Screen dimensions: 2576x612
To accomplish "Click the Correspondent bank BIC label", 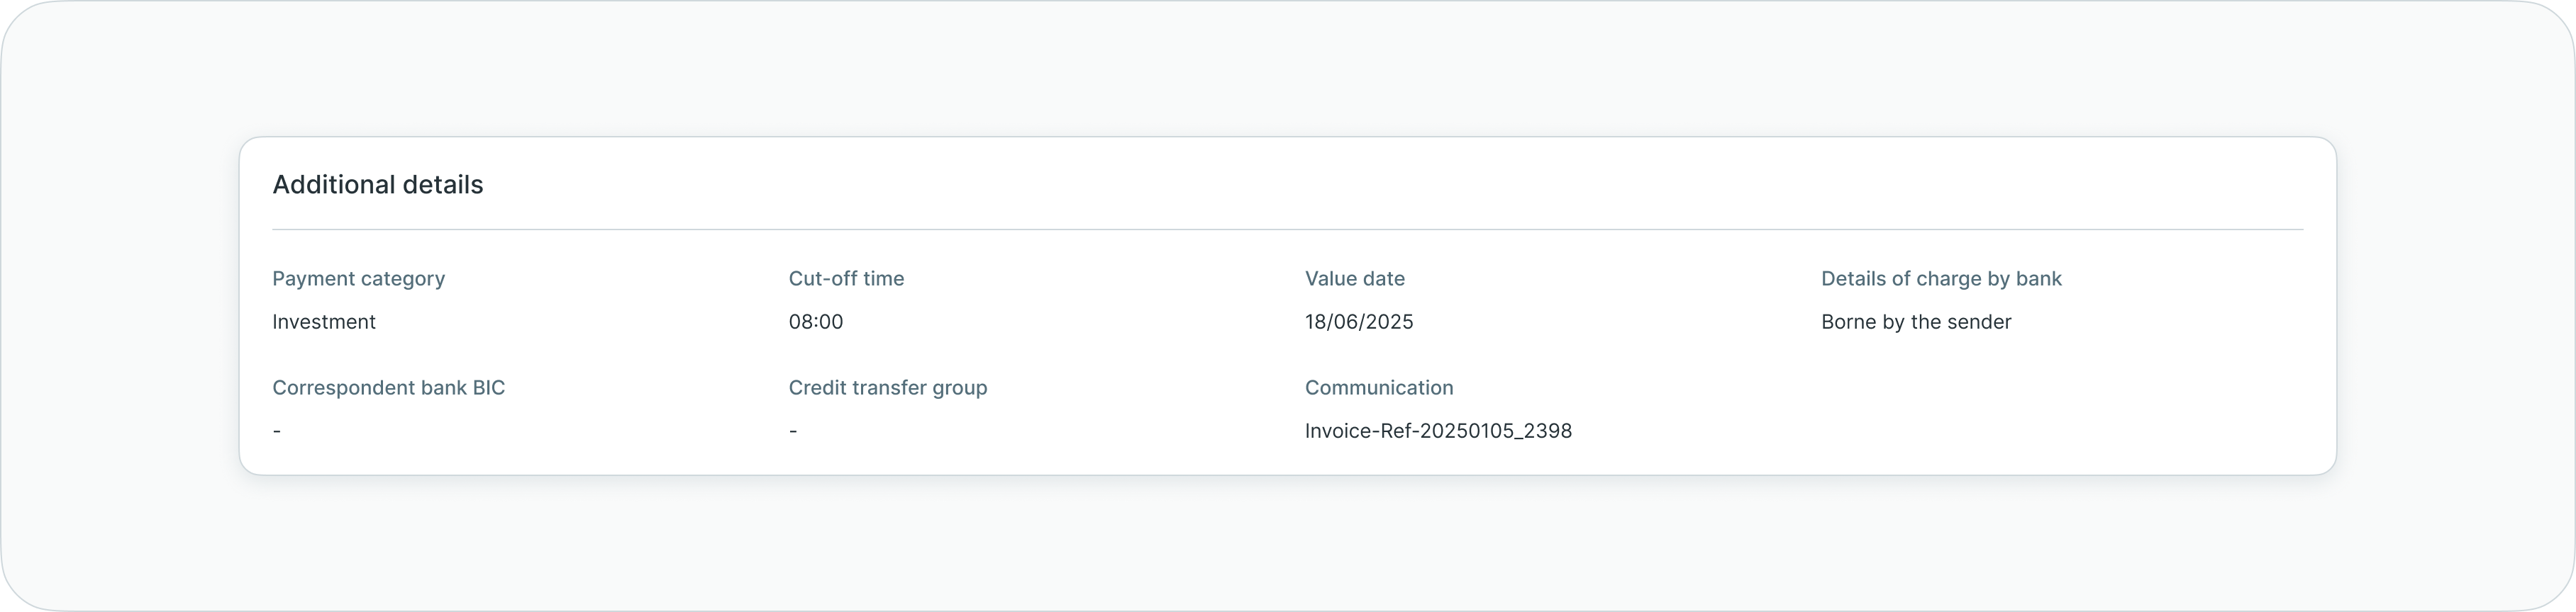I will (x=388, y=387).
